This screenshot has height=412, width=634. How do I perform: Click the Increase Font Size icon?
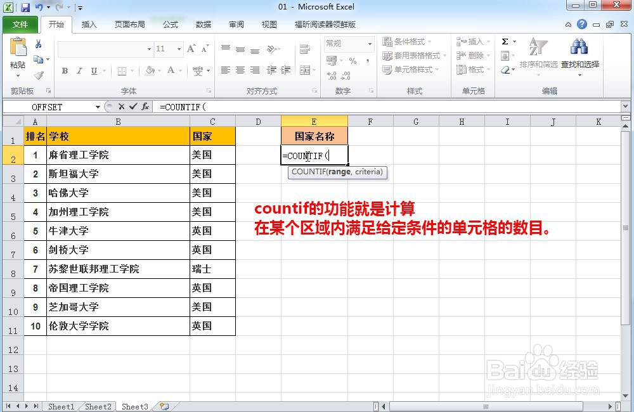pos(191,49)
